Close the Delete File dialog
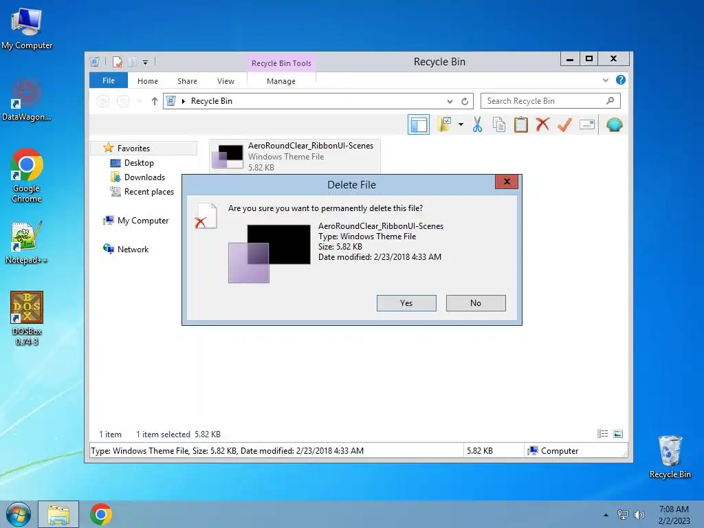The width and height of the screenshot is (704, 528). click(x=507, y=181)
